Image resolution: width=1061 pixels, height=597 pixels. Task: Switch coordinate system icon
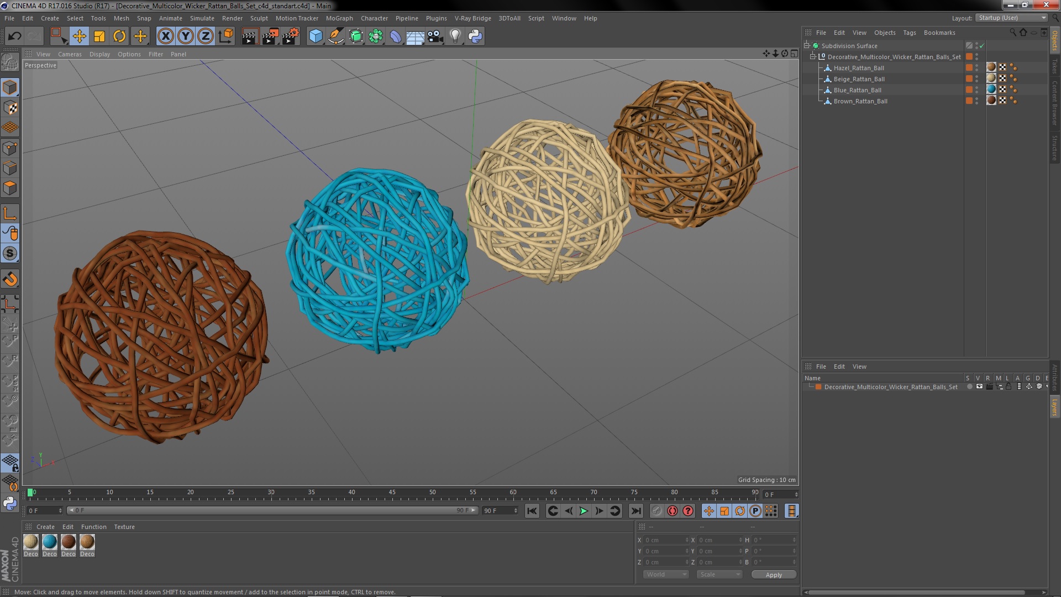(225, 36)
